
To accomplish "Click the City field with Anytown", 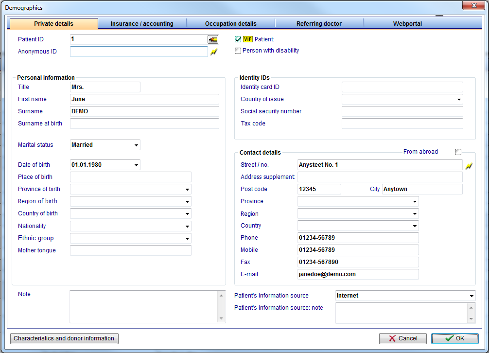I will (422, 189).
